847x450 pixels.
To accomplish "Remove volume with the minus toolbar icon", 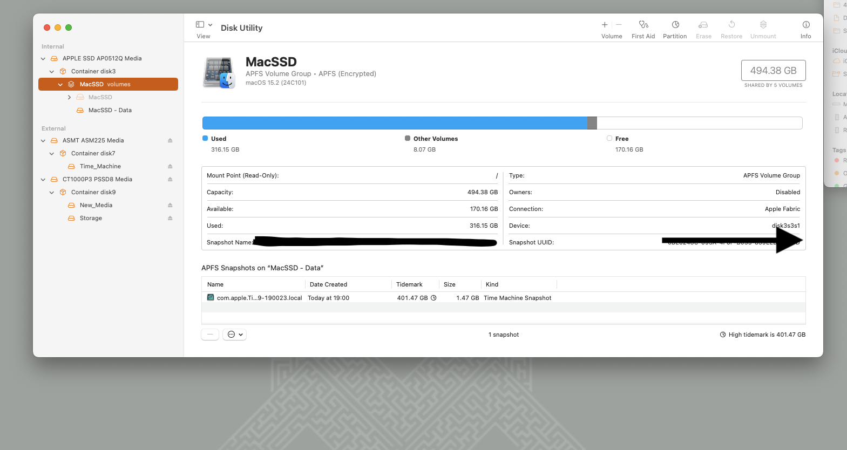I will pyautogui.click(x=619, y=25).
